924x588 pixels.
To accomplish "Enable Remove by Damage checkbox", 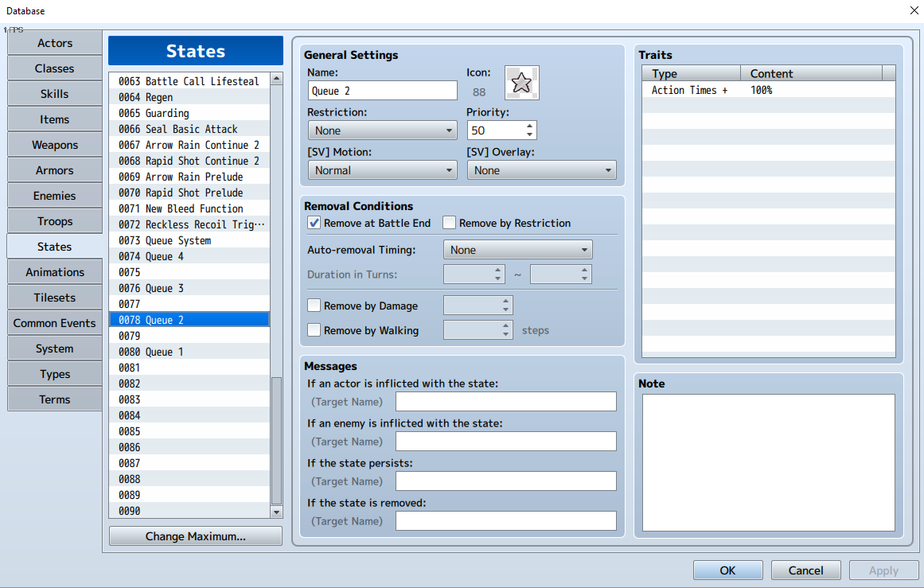I will coord(314,306).
